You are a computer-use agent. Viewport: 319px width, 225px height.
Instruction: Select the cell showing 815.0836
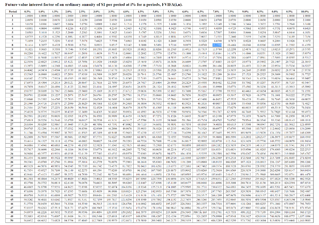(275, 221)
